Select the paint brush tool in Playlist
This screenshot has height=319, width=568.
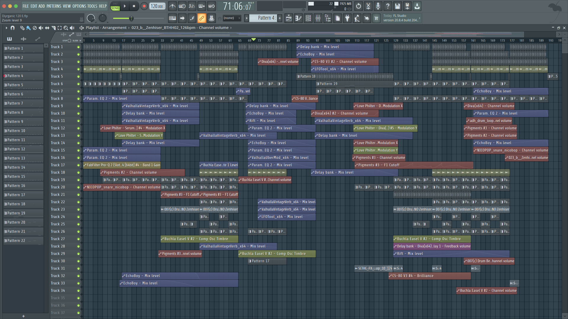pyautogui.click(x=28, y=28)
